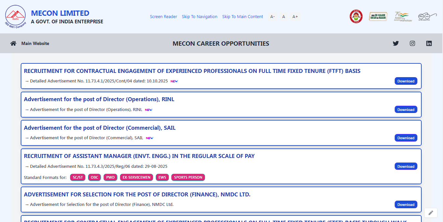Open MECON's LinkedIn page
The width and height of the screenshot is (443, 222).
pos(429,43)
